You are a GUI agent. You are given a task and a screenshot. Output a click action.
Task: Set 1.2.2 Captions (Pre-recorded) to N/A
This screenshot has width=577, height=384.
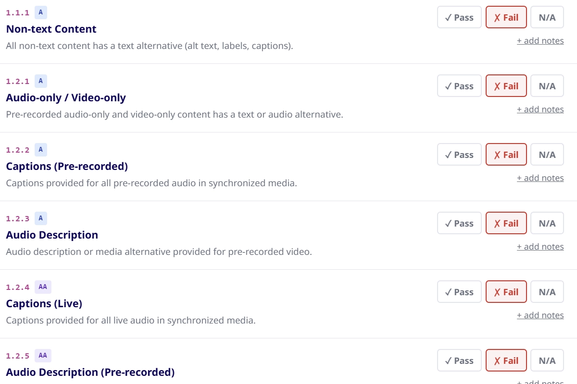547,155
